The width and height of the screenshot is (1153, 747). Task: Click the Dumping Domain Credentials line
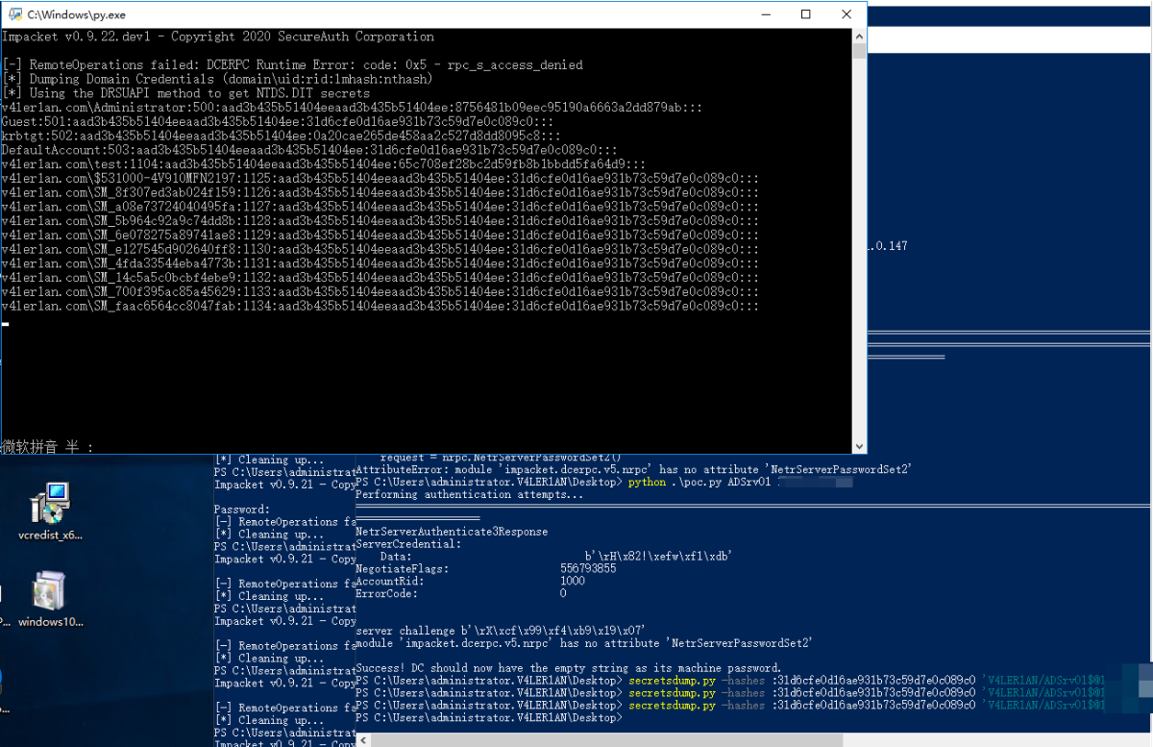217,79
